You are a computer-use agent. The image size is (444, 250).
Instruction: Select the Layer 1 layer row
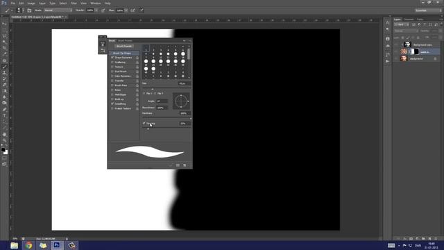(x=417, y=52)
